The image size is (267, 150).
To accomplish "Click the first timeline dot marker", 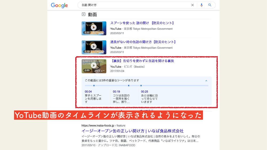I will [x=94, y=86].
